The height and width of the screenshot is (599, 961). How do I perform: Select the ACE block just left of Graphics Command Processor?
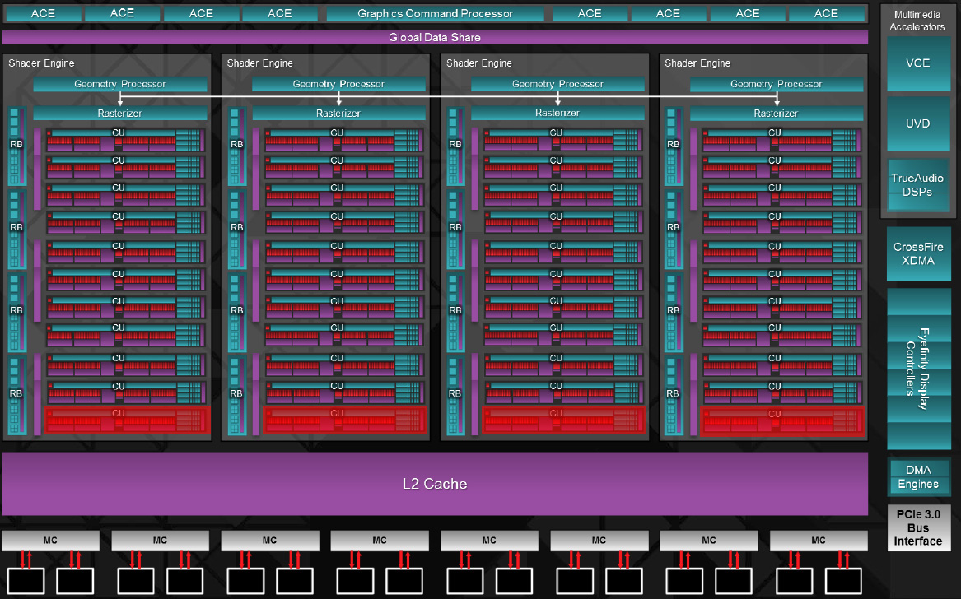click(279, 13)
